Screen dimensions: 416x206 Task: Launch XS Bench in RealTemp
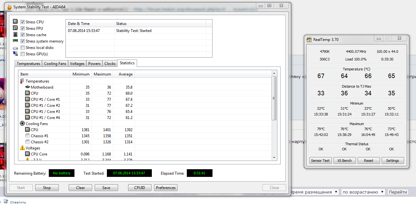(x=344, y=161)
